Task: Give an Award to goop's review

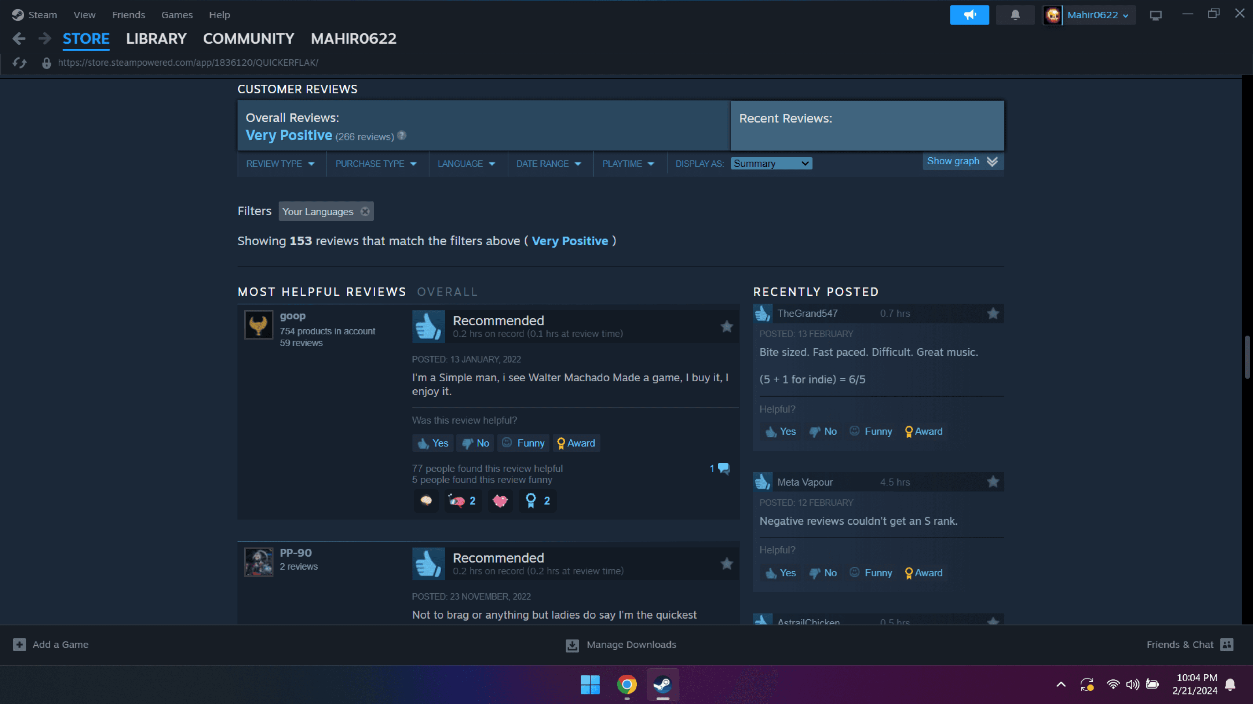Action: pos(576,443)
